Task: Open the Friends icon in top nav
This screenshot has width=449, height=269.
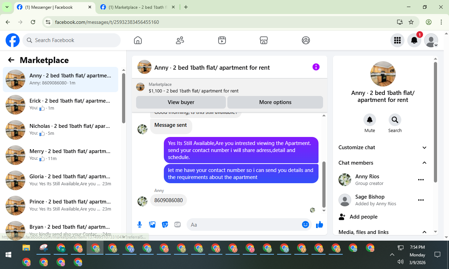Action: pos(180,40)
